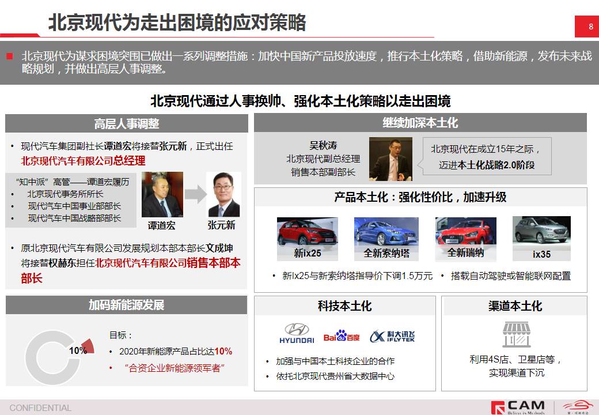599x415 pixels.
Task: Click the title 销售本部副部长
Action: pyautogui.click(x=323, y=172)
